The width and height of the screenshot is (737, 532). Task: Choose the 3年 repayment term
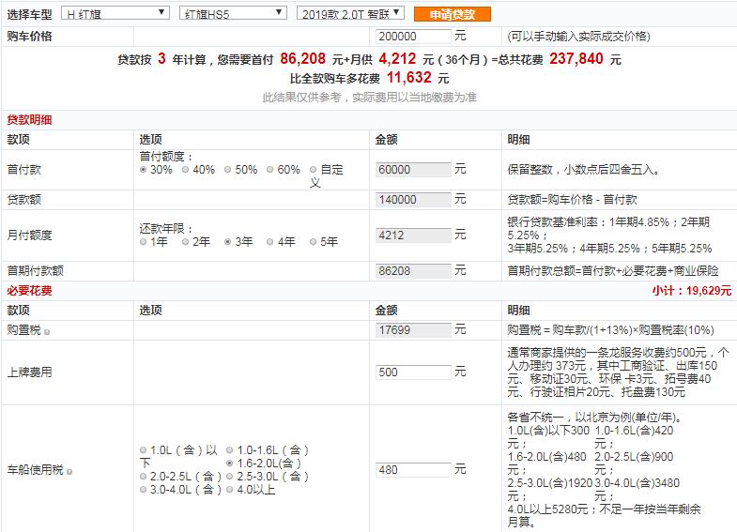pos(228,242)
